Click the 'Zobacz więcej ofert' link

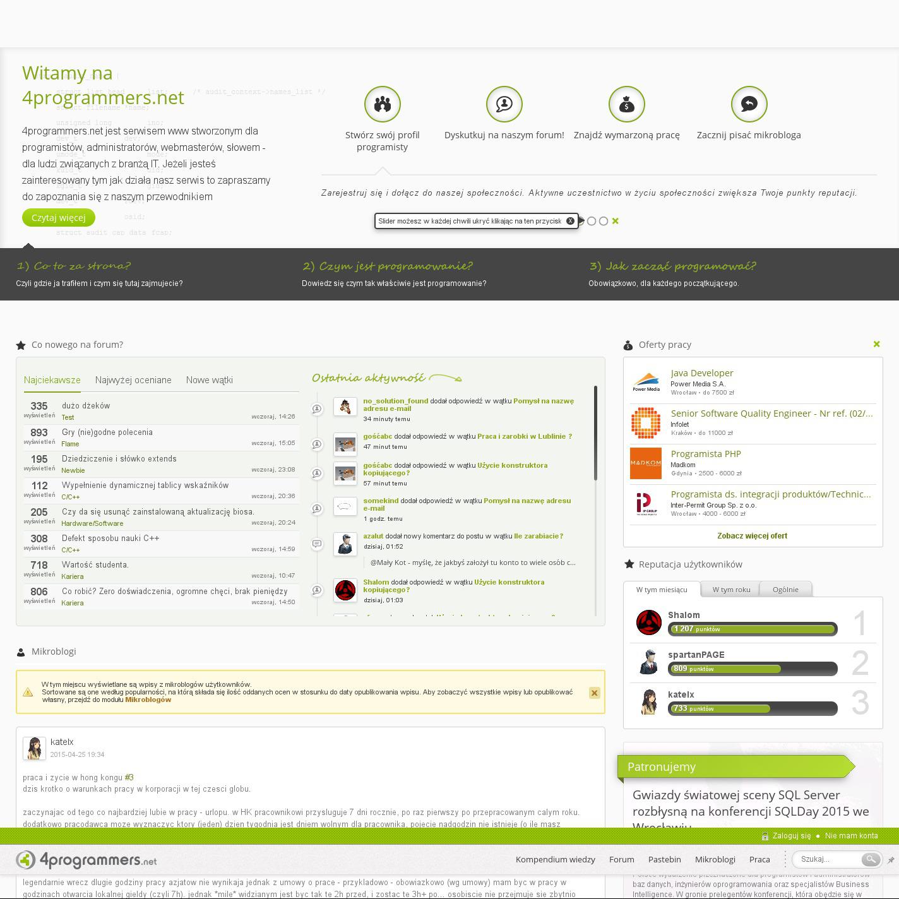click(x=752, y=536)
